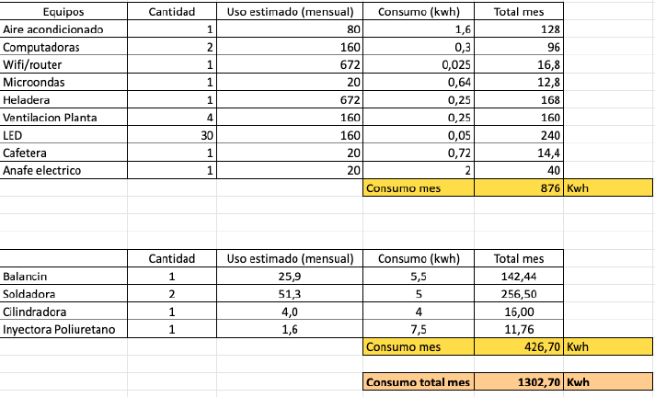
Task: Click the Microondas consumption cell 0,64
Action: [x=419, y=82]
